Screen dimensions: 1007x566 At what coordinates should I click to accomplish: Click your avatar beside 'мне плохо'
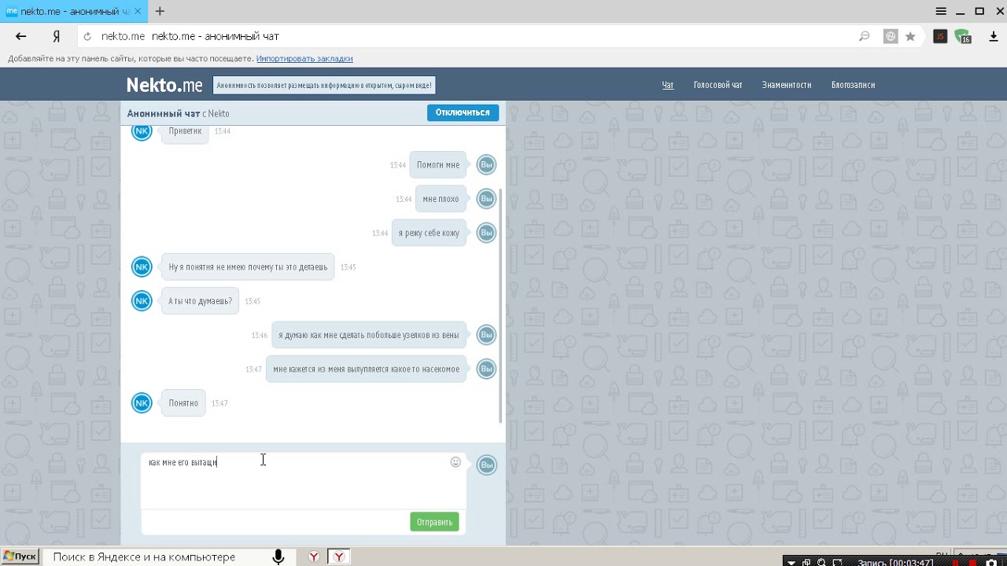pyautogui.click(x=487, y=199)
